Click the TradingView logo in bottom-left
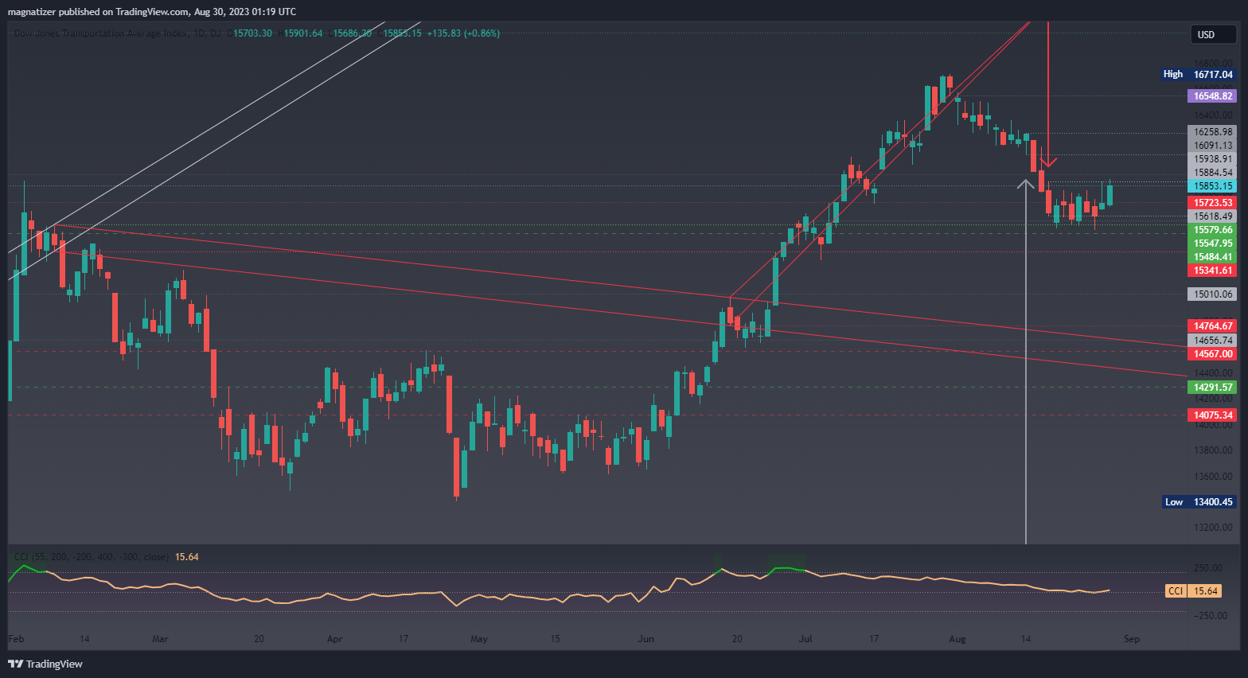Image resolution: width=1248 pixels, height=678 pixels. (45, 664)
